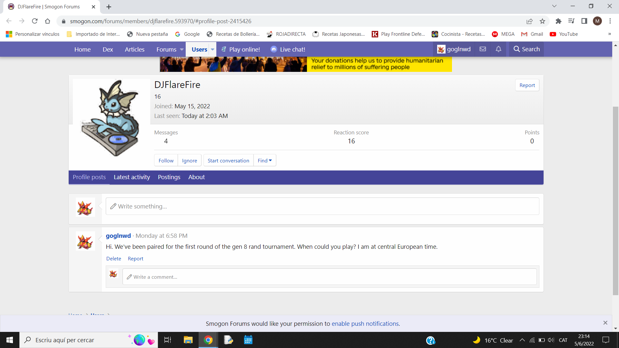The image size is (619, 348).
Task: Show more bookmarks with the chevron
Action: (609, 34)
